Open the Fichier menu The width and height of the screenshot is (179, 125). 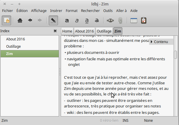tap(7, 11)
